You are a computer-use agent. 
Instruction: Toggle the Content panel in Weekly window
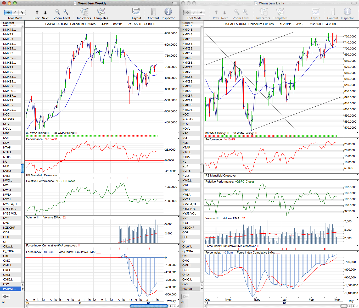click(153, 12)
